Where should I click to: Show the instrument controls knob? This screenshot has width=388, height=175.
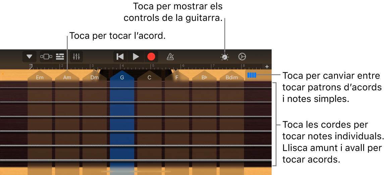pos(225,57)
